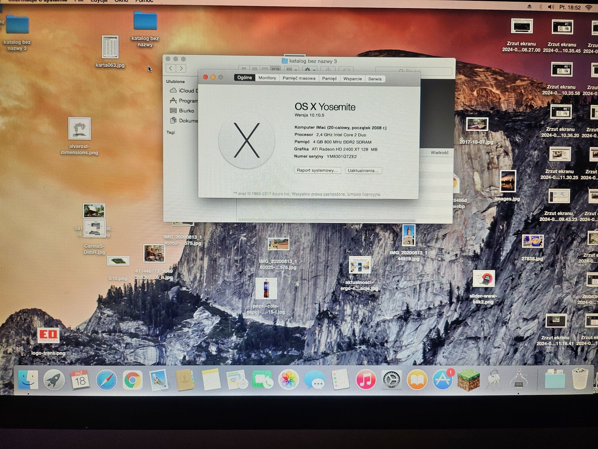Screen dimensions: 598x449
Task: Open Contacts book icon in Dock
Action: (x=185, y=380)
